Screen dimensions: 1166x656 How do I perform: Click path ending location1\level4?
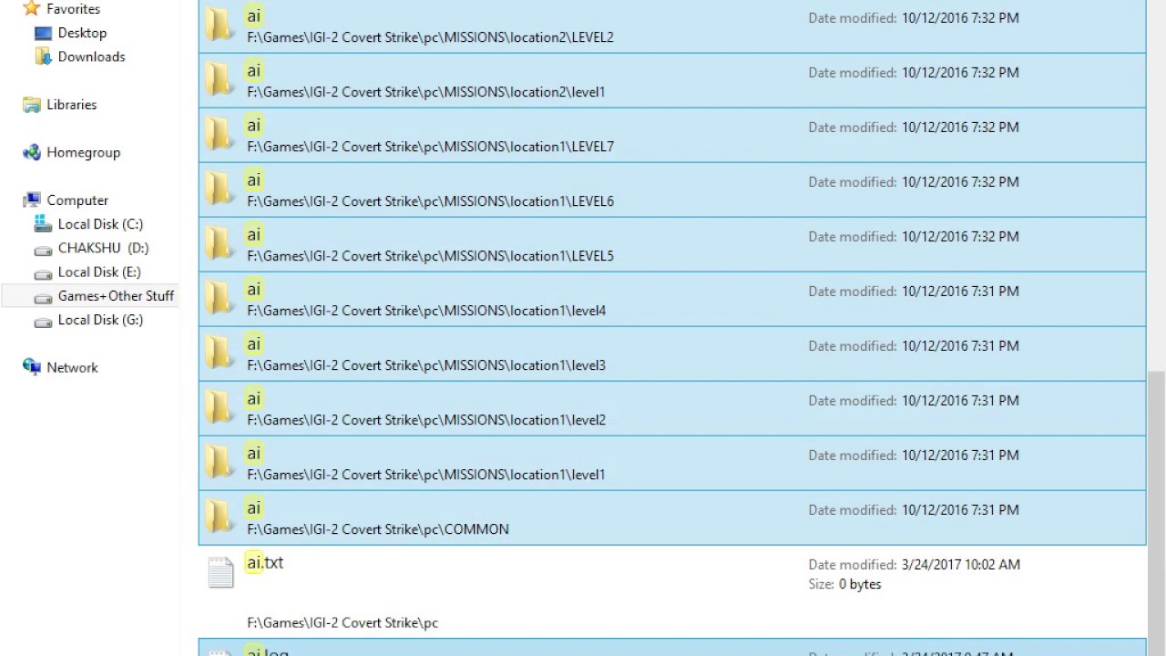click(x=425, y=311)
